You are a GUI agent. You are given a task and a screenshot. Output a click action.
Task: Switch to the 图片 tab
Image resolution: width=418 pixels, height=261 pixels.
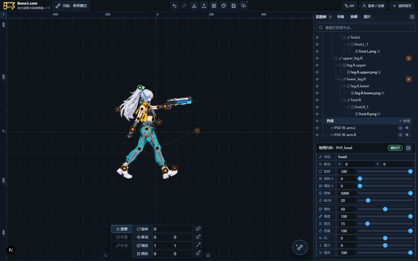tap(367, 17)
